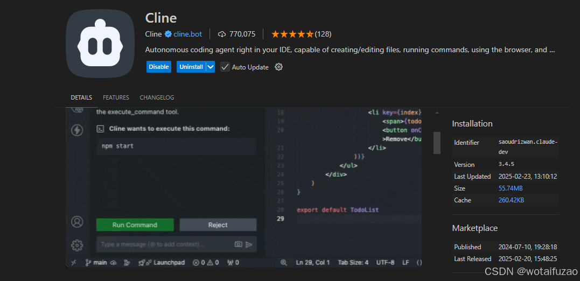
Task: Click the send arrow icon in preview message box
Action: [x=249, y=244]
